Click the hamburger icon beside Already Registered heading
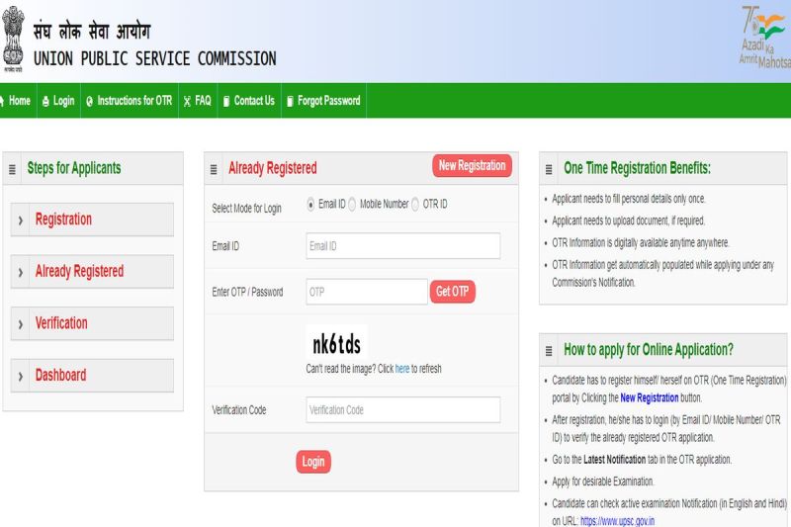Viewport: 791px width, 527px height. [x=215, y=169]
